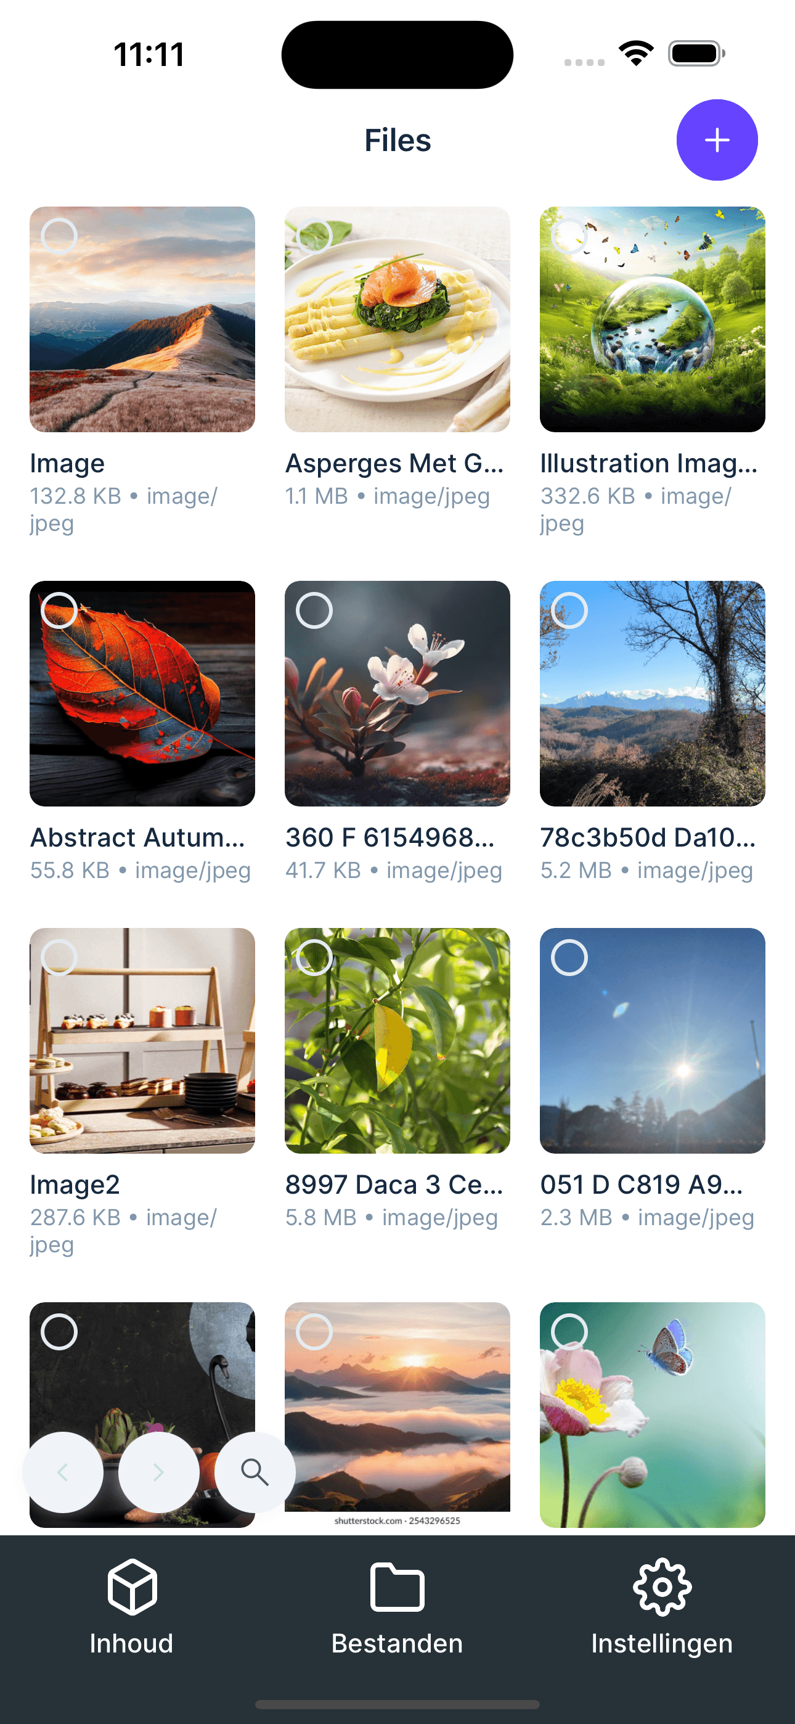The image size is (795, 1724).
Task: Open the Illustration Image globe thumbnail
Action: [653, 319]
